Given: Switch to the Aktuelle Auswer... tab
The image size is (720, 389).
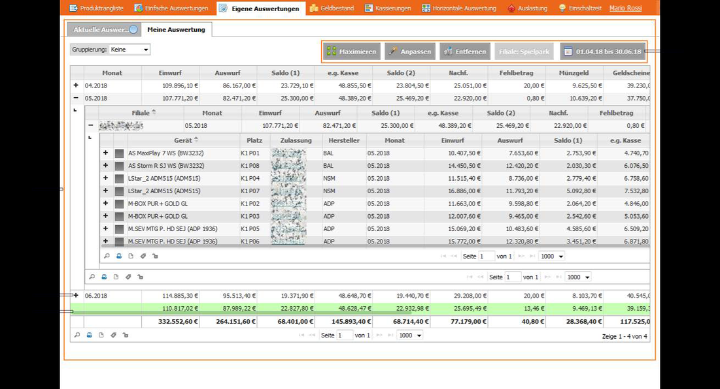Looking at the screenshot, I should [104, 29].
